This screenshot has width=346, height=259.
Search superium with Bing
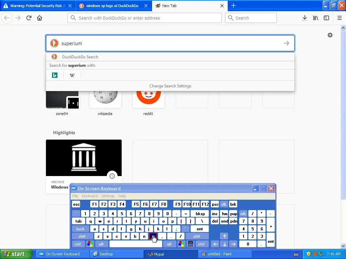pos(55,75)
